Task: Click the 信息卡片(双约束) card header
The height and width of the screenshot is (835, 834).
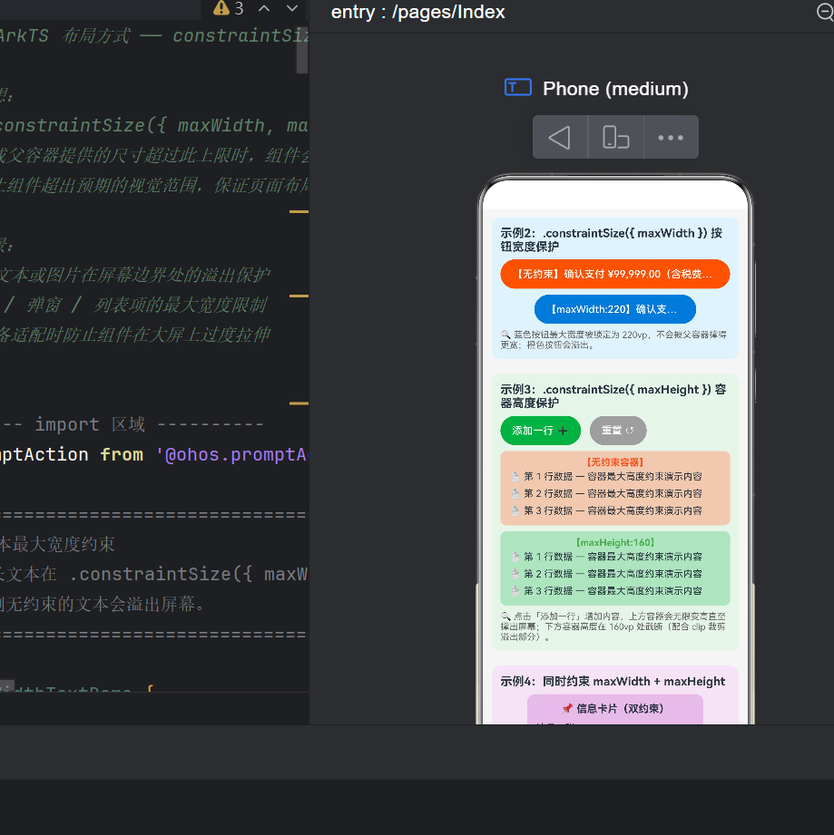Action: 615,708
